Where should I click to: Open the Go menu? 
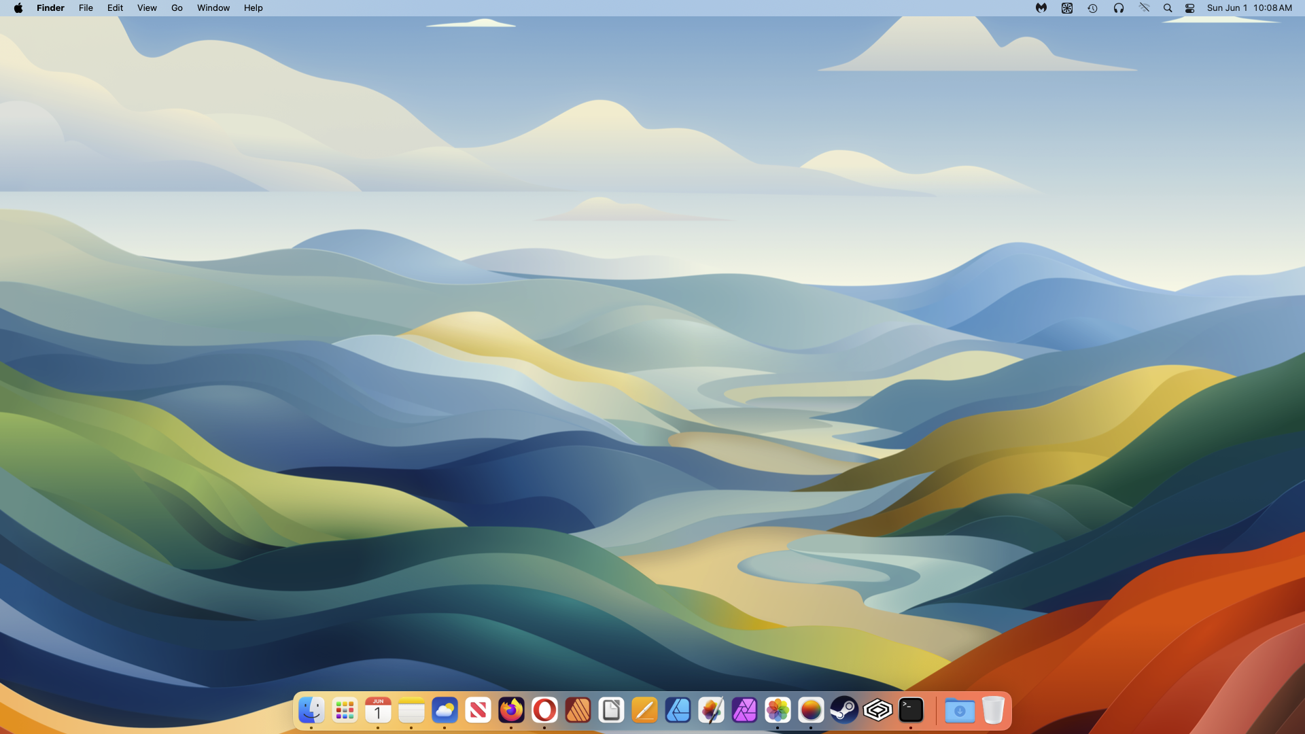click(177, 8)
